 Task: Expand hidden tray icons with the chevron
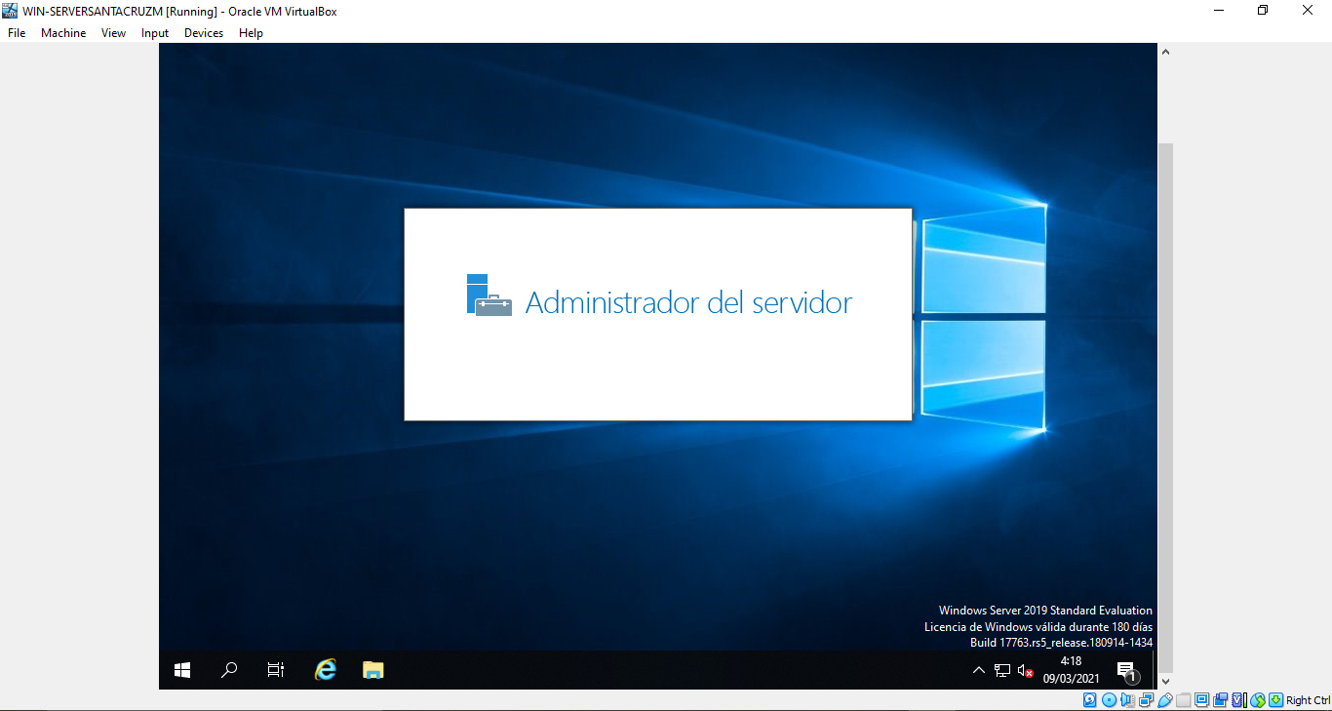point(978,670)
